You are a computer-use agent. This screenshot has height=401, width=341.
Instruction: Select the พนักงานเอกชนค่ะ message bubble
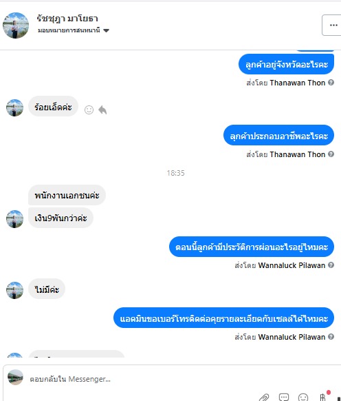[x=67, y=195]
